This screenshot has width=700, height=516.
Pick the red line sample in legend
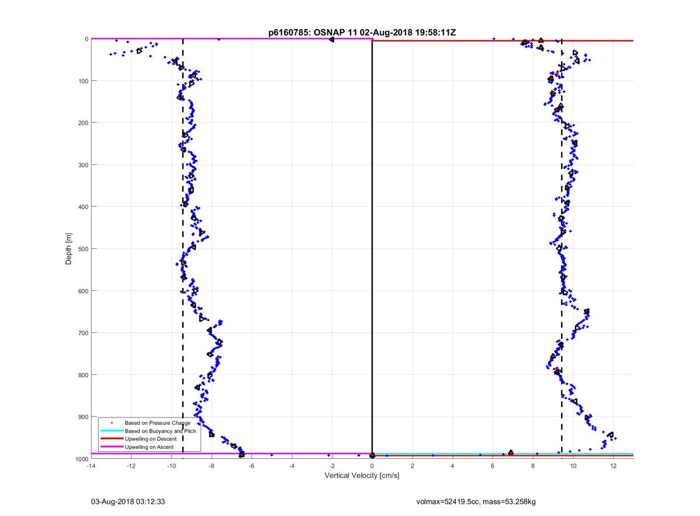pos(111,438)
